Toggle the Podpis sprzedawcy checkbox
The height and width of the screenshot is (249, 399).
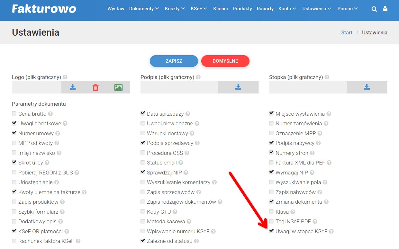tap(143, 143)
